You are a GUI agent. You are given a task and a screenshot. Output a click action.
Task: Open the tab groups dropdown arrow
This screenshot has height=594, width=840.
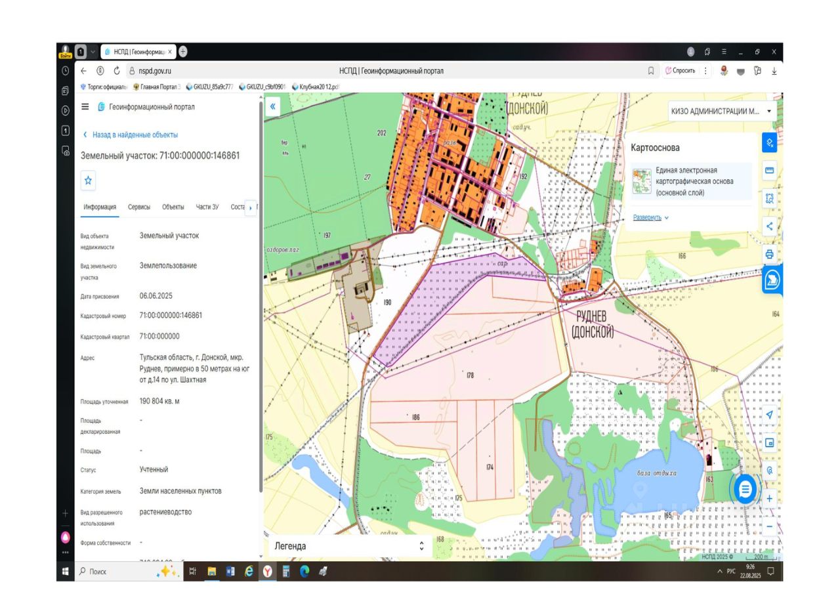[x=93, y=51]
